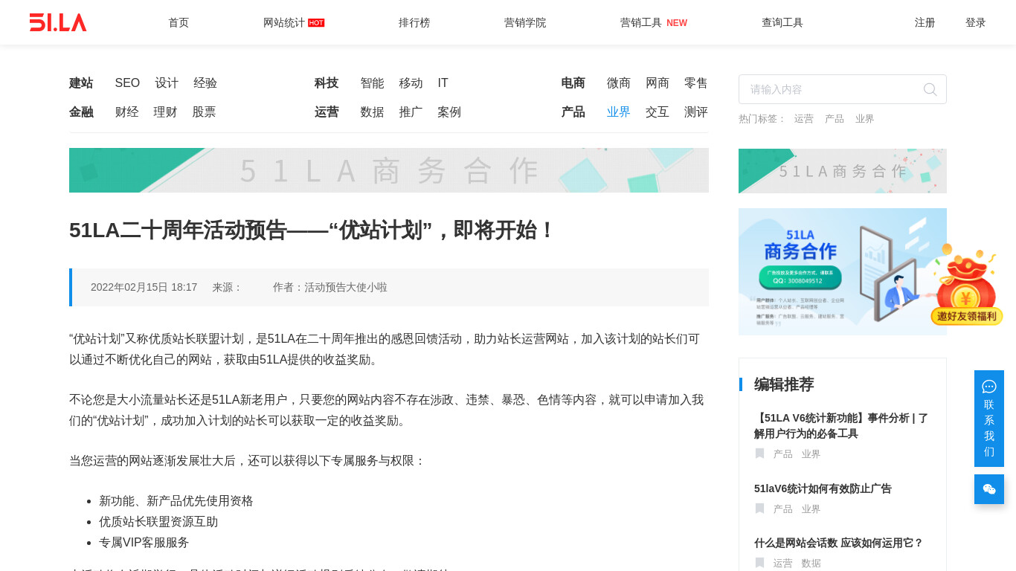Click 业界 tag under 有效防止广告 article
Screen dimensions: 1016x571
tap(811, 509)
